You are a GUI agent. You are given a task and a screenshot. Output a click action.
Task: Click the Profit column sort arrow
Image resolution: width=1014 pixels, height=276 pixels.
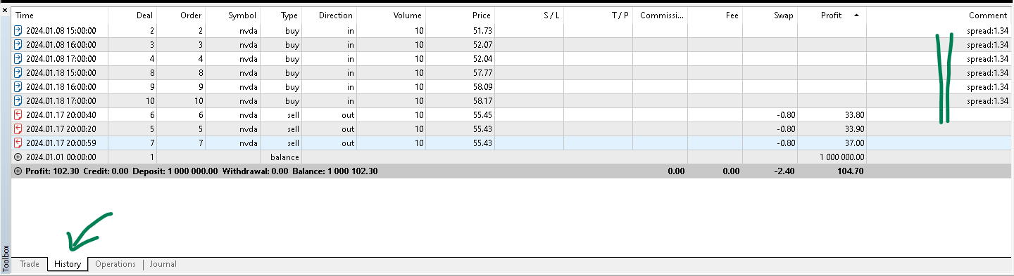point(856,15)
